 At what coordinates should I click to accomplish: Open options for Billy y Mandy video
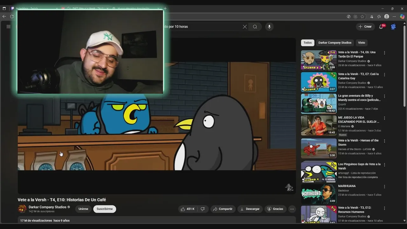(384, 96)
